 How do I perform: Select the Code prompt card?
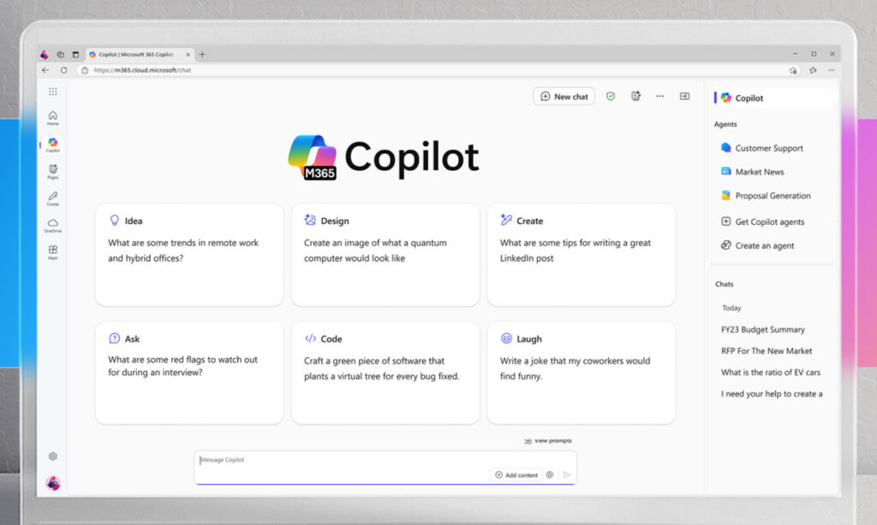point(385,373)
